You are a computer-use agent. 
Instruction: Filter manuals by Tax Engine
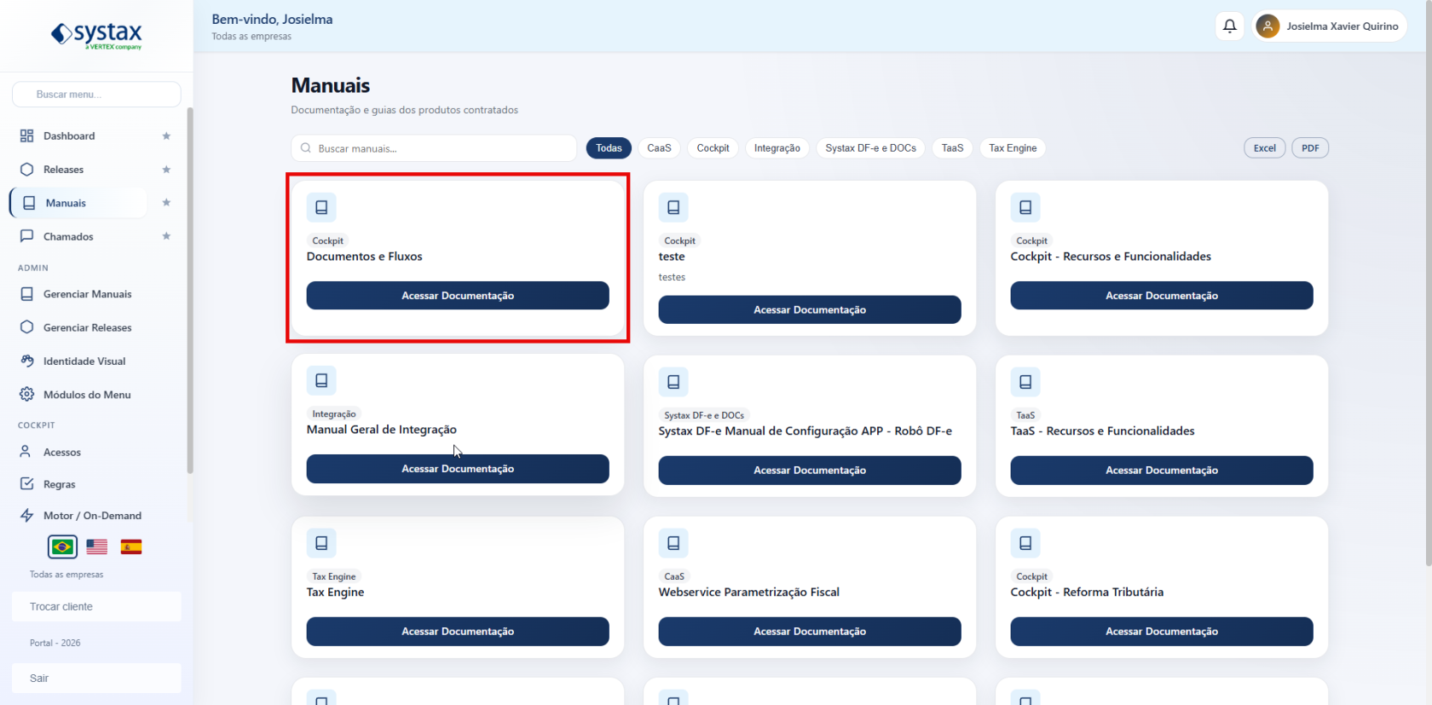(x=1013, y=148)
